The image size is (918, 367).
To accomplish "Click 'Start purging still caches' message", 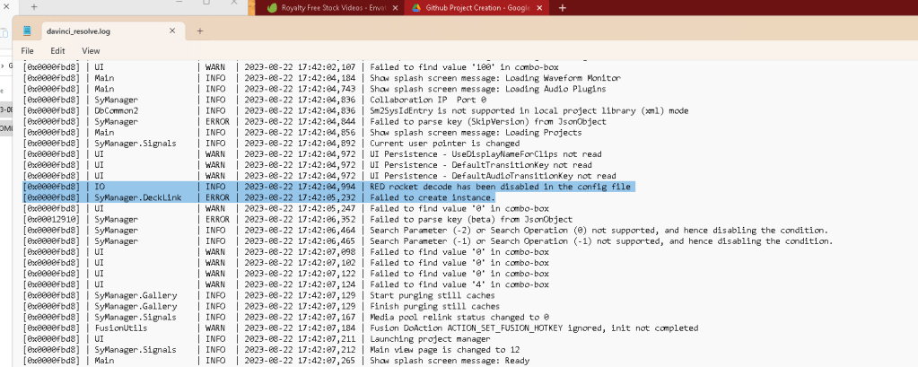I will 432,295.
